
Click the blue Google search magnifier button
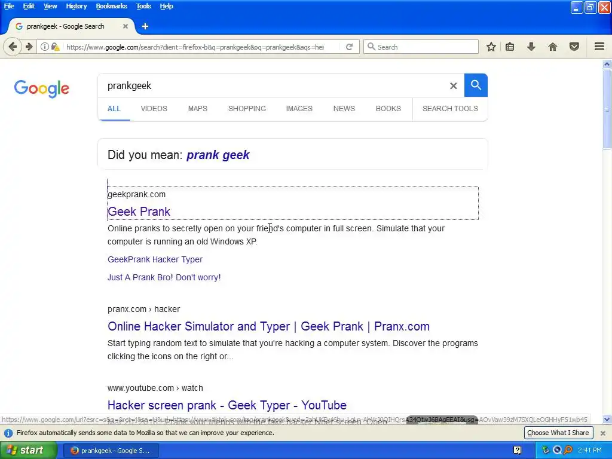[476, 85]
